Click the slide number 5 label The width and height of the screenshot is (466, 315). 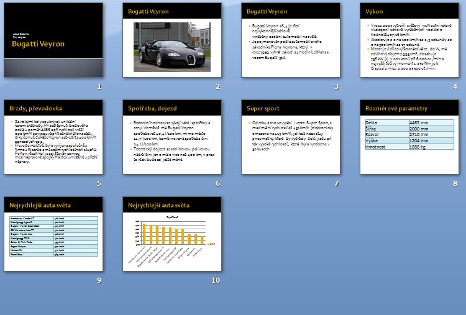[x=99, y=183]
